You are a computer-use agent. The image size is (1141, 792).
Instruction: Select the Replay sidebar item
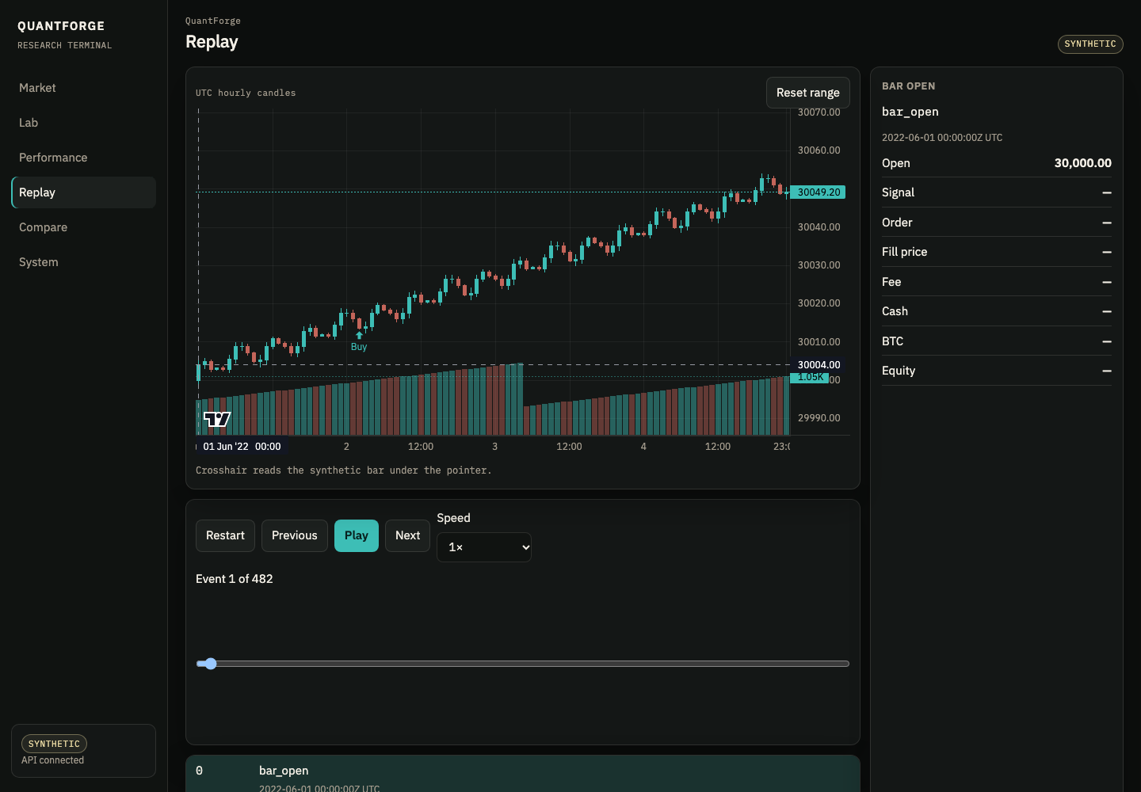pyautogui.click(x=83, y=192)
